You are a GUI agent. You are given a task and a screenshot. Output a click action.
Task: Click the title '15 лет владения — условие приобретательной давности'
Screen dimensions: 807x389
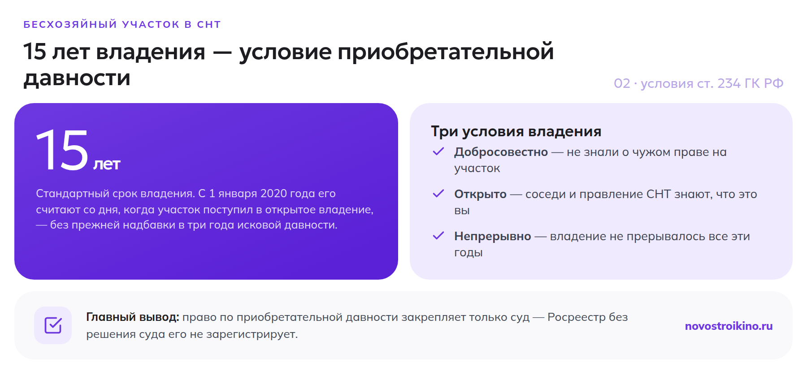pos(289,65)
